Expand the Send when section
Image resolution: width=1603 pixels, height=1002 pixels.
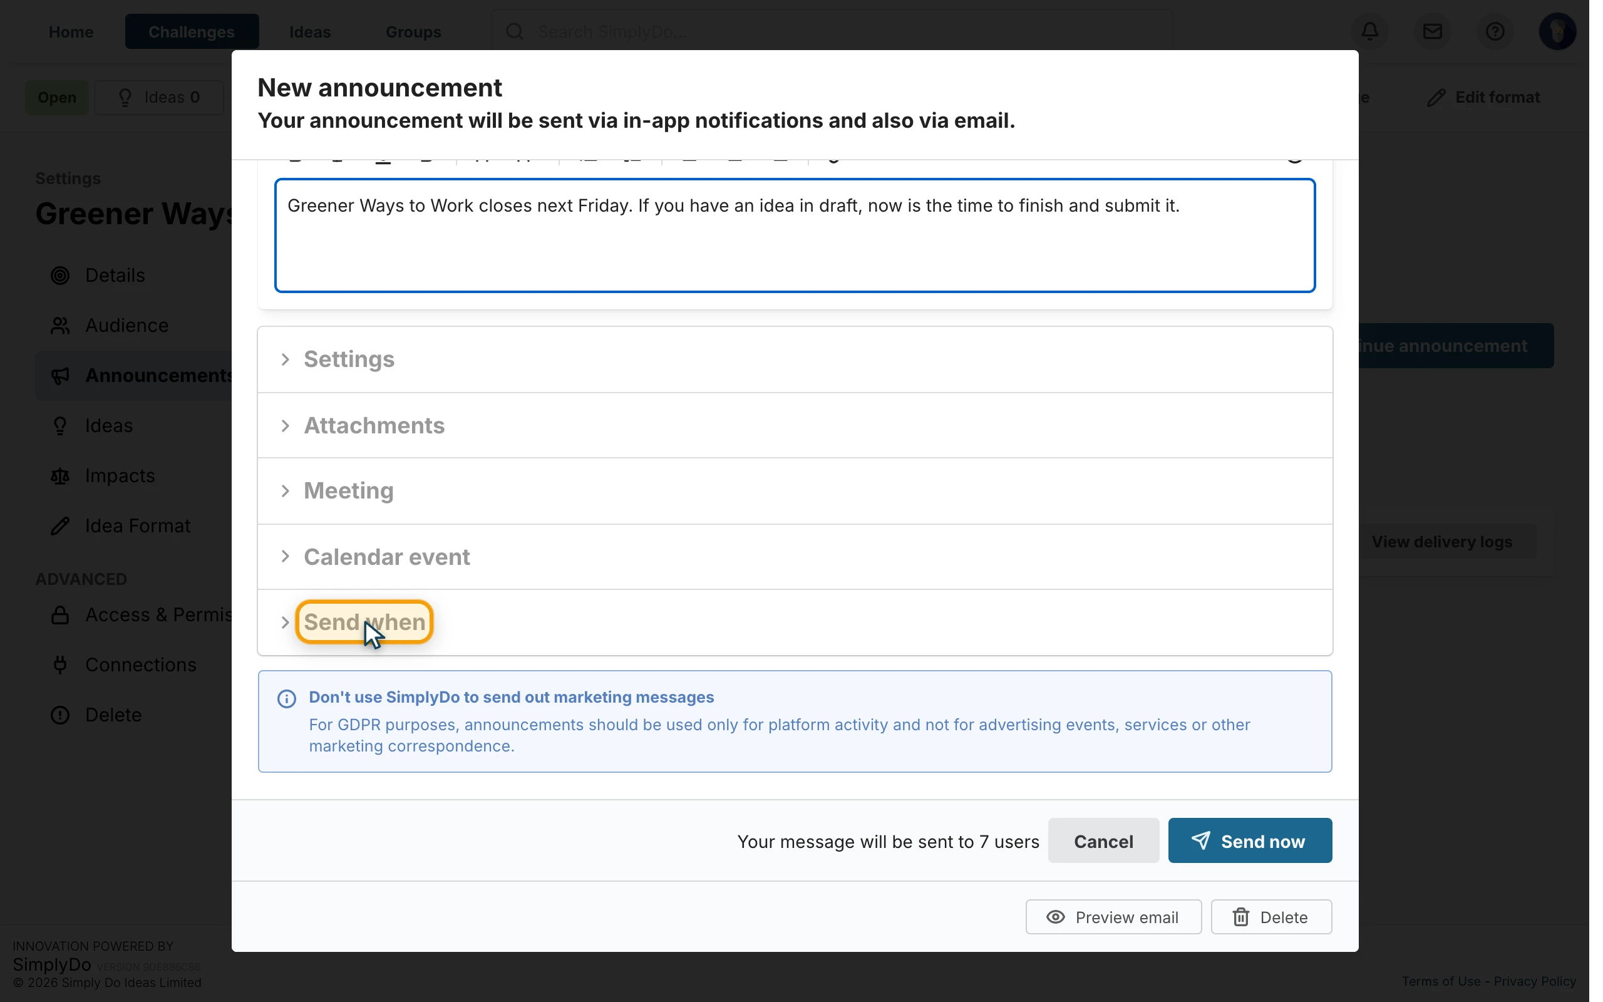click(x=794, y=622)
